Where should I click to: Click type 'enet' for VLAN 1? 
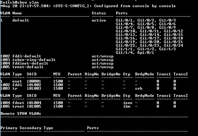coord(17,81)
